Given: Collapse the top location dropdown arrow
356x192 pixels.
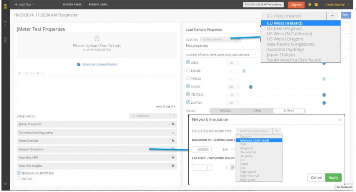Looking at the screenshot, I should (332, 16).
